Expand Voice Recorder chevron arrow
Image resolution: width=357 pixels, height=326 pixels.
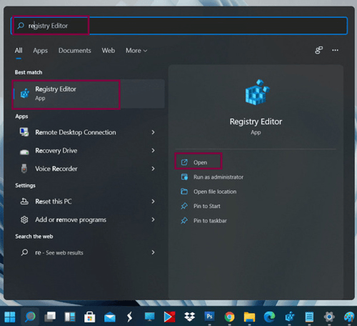pos(153,169)
